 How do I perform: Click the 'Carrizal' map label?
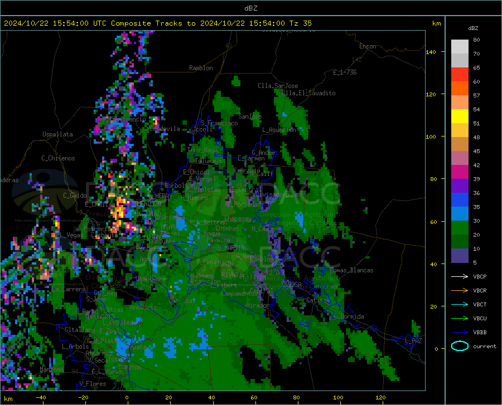point(182,301)
